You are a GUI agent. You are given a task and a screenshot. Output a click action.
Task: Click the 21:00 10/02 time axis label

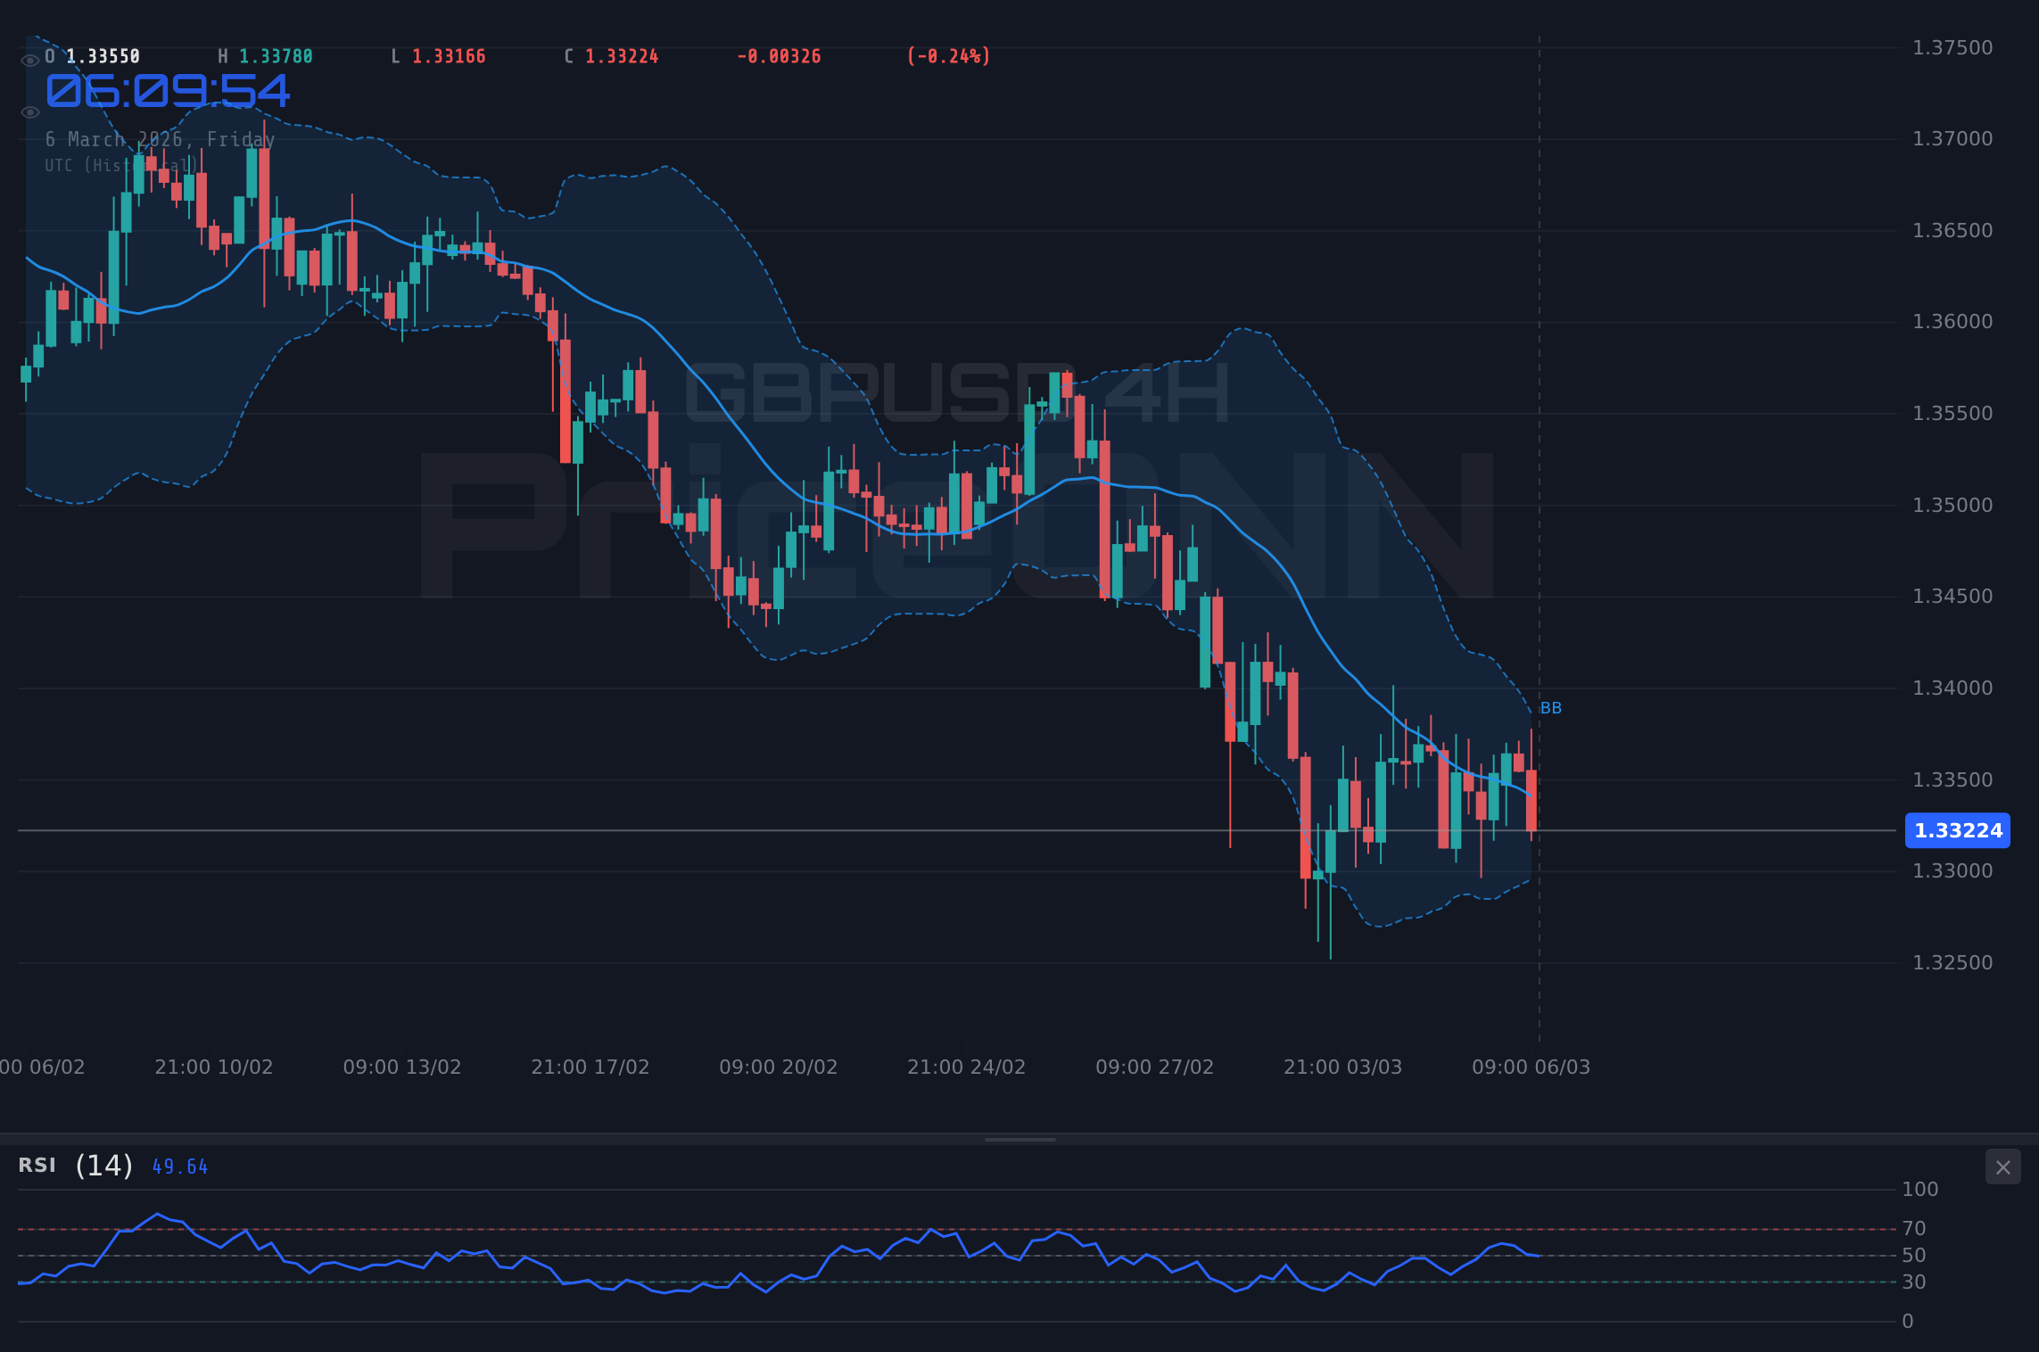(x=214, y=1068)
